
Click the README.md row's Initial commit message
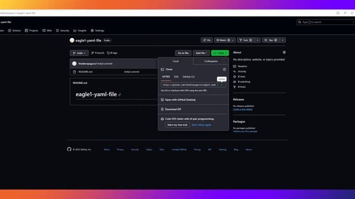(131, 72)
